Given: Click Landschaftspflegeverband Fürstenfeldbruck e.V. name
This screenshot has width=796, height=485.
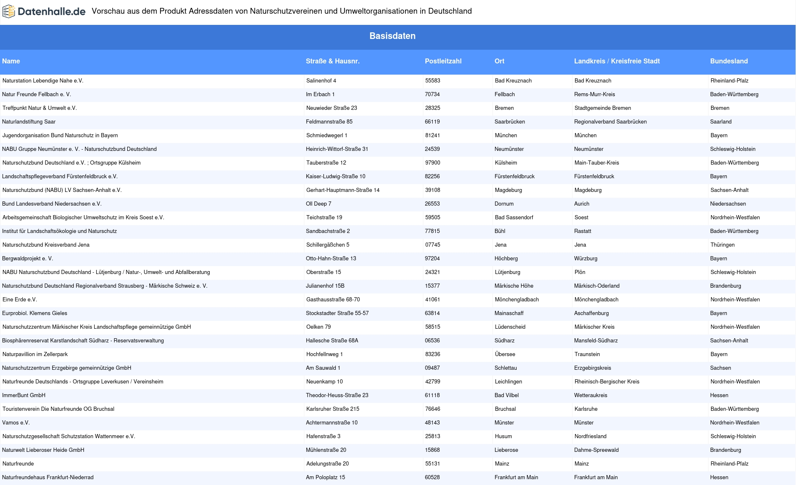Looking at the screenshot, I should click(60, 177).
